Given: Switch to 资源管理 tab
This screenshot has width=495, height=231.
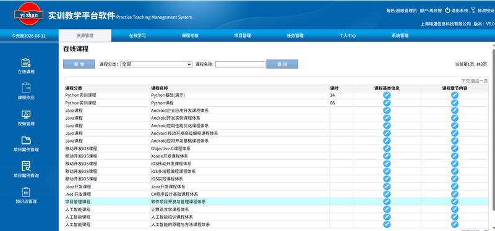Looking at the screenshot, I should 85,36.
